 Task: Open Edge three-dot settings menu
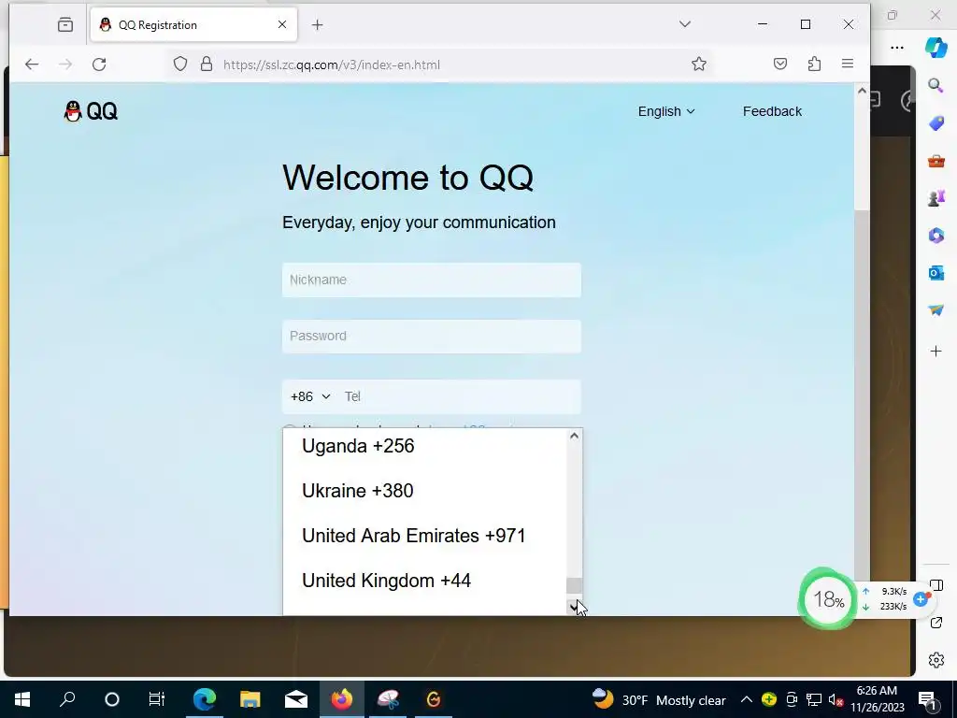pos(896,47)
